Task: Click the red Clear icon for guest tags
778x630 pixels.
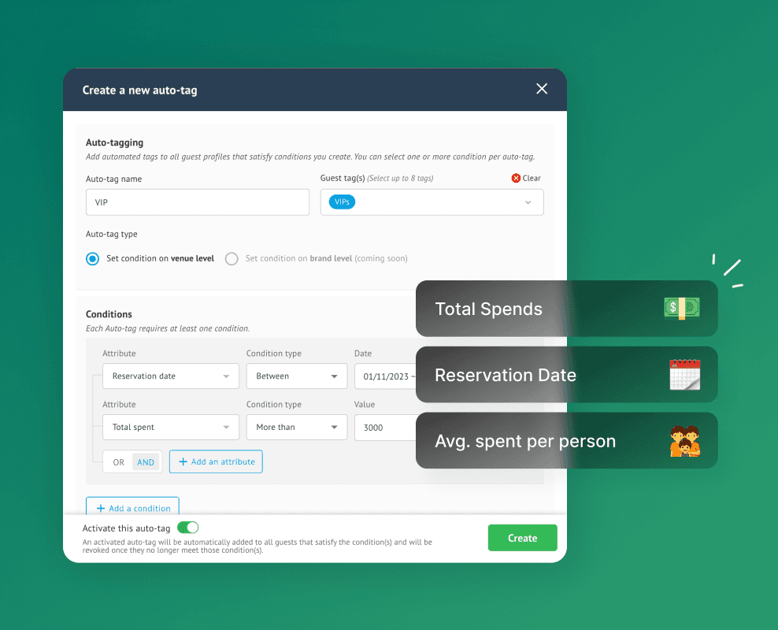Action: tap(516, 178)
